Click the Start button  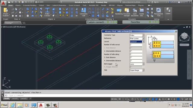[x=4, y=105]
